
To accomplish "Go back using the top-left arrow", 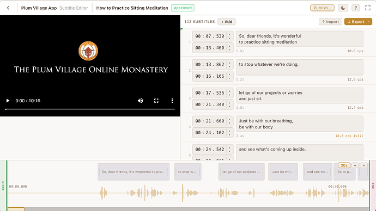I will [8, 8].
